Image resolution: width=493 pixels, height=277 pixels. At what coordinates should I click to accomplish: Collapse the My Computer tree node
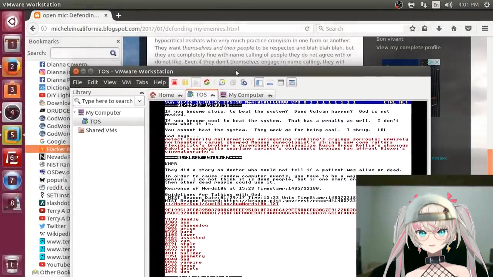pos(75,113)
